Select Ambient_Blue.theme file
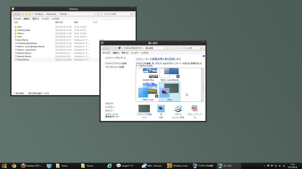302x169 pixels. [x=27, y=43]
